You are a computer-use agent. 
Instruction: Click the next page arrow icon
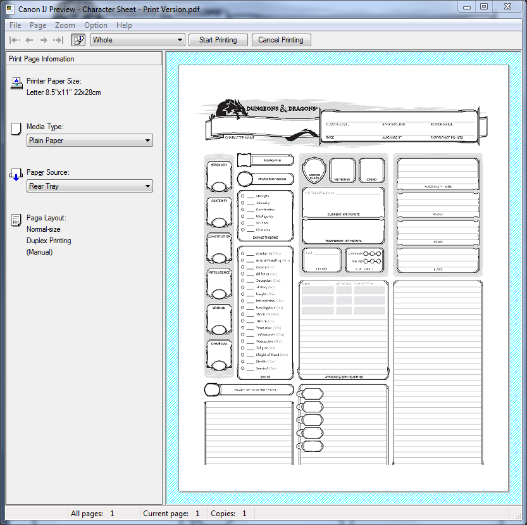44,40
